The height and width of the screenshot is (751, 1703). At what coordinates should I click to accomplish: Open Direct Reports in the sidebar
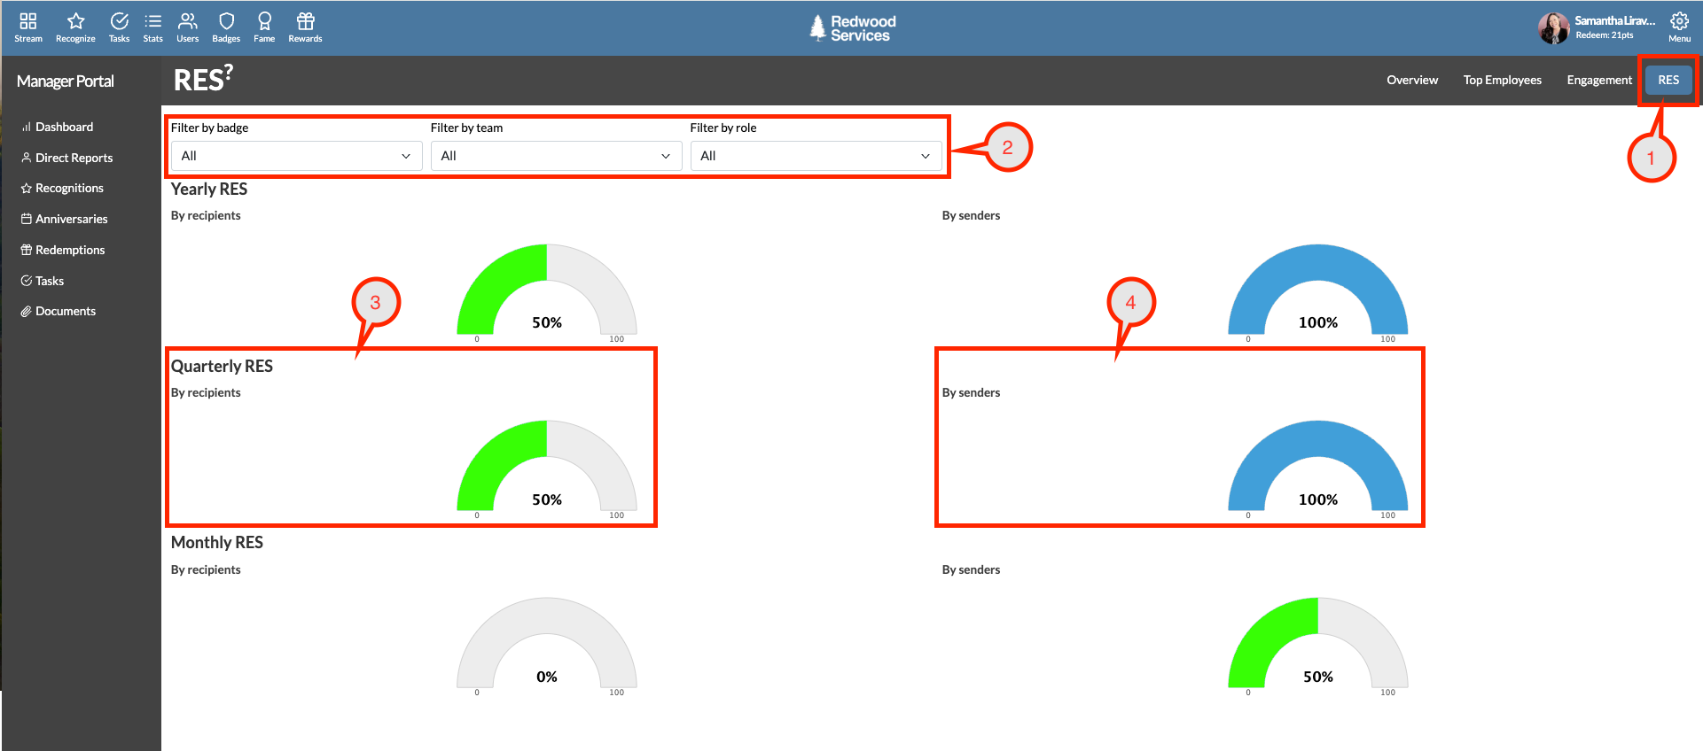66,158
